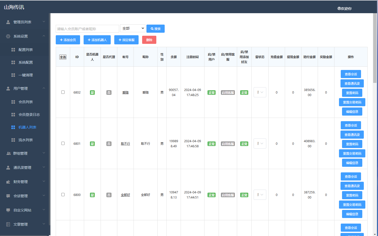Viewport: 378px width, 236px height.
Task: Click the user avatar icon beside 欢迎你
Action: (339, 8)
